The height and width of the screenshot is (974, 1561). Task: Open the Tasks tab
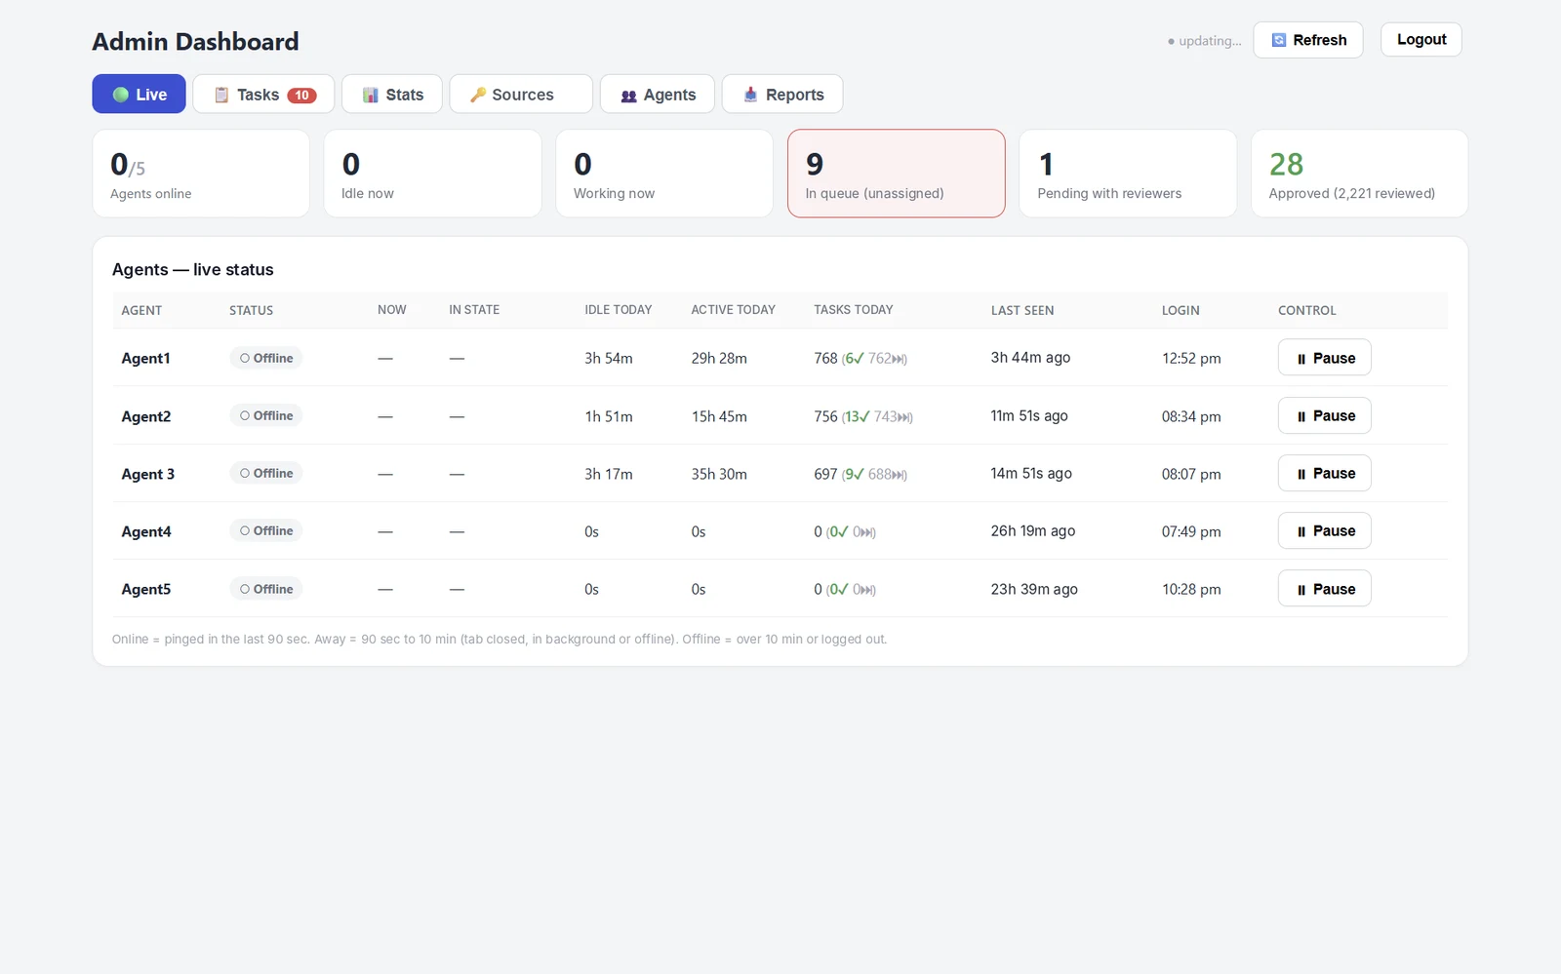click(x=263, y=94)
